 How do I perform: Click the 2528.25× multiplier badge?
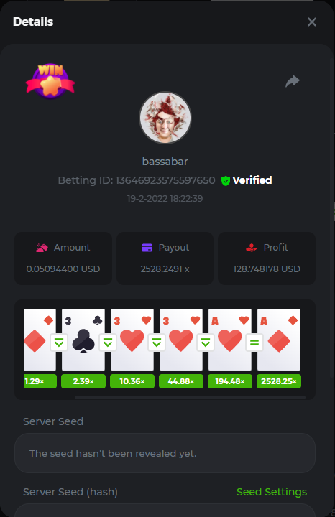[279, 381]
